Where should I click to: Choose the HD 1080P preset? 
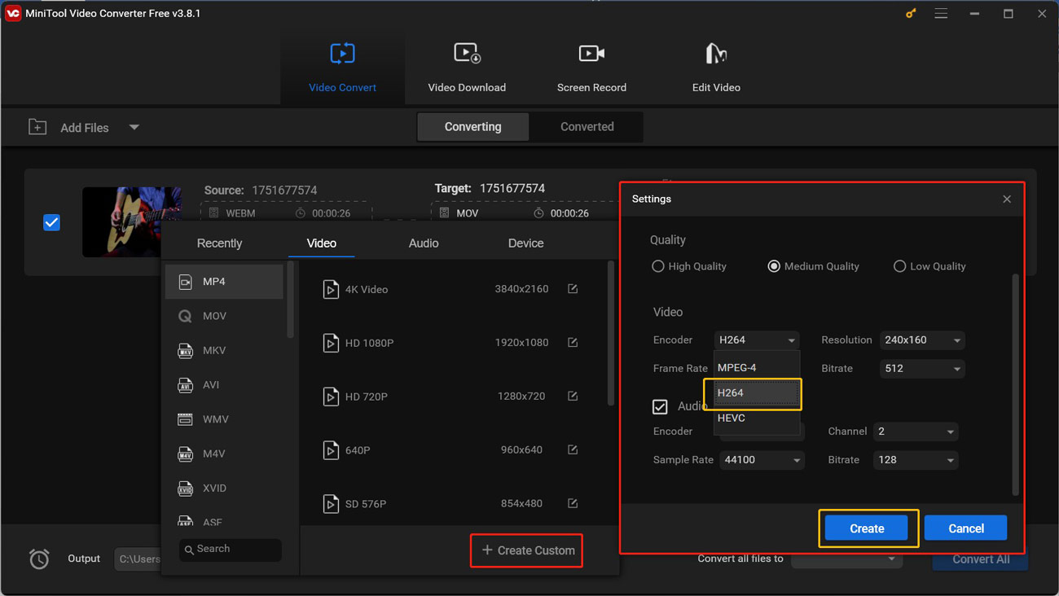[x=452, y=343]
